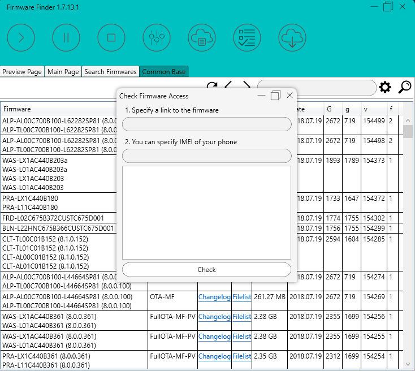Screen dimensions: 415x371
Task: Open Changelog link for version 154254
Action: tap(214, 356)
